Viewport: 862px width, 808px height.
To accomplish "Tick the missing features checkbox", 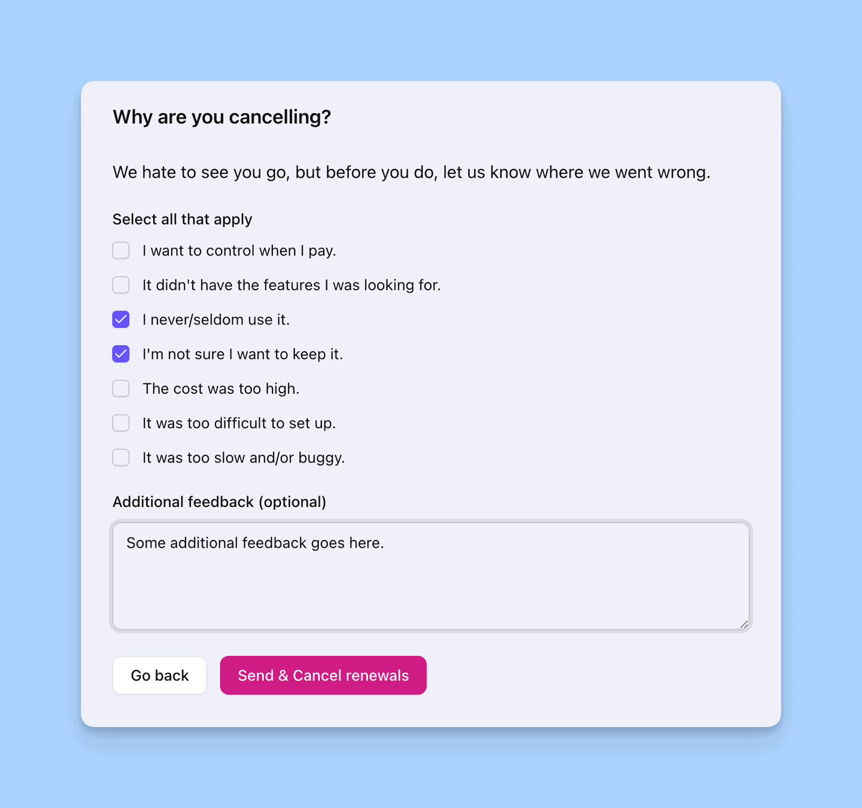I will coord(121,285).
